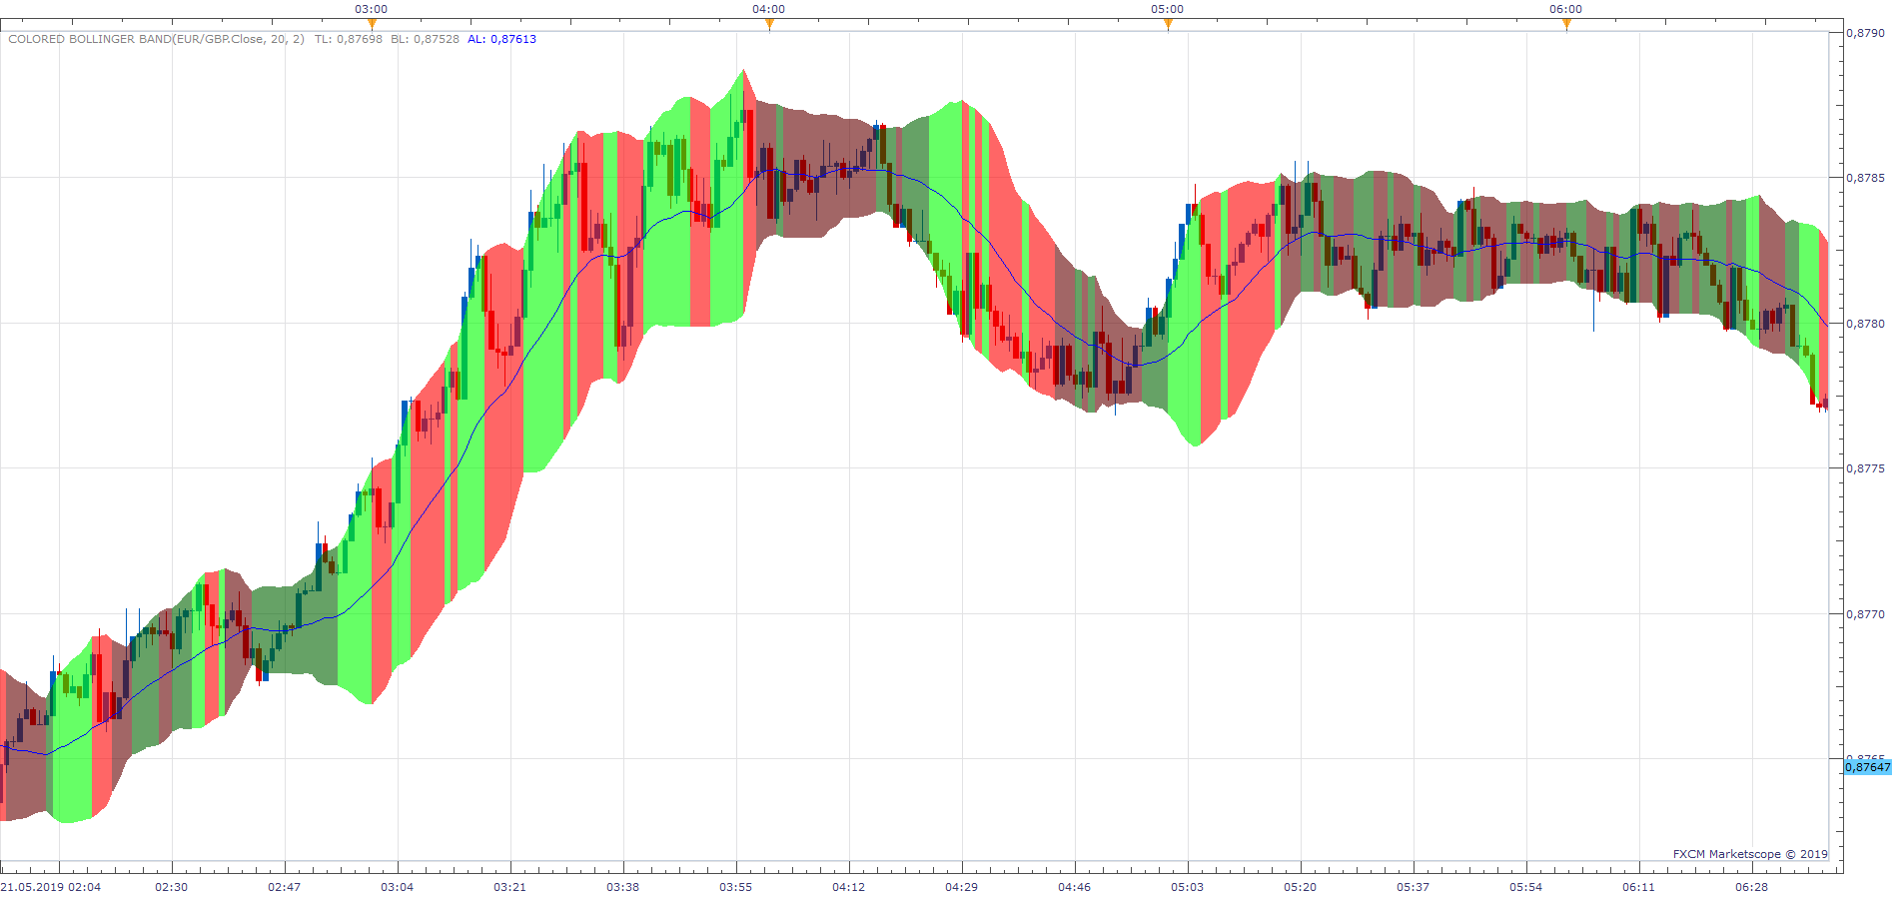Click the 03:38 time axis label
The height and width of the screenshot is (899, 1901).
click(x=623, y=887)
